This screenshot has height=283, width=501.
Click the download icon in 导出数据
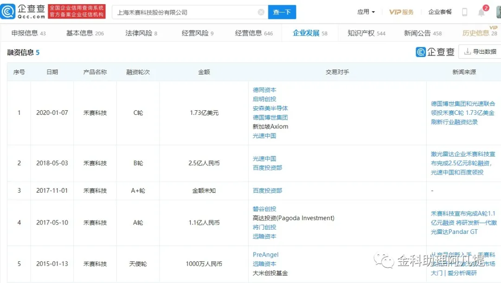tap(468, 51)
